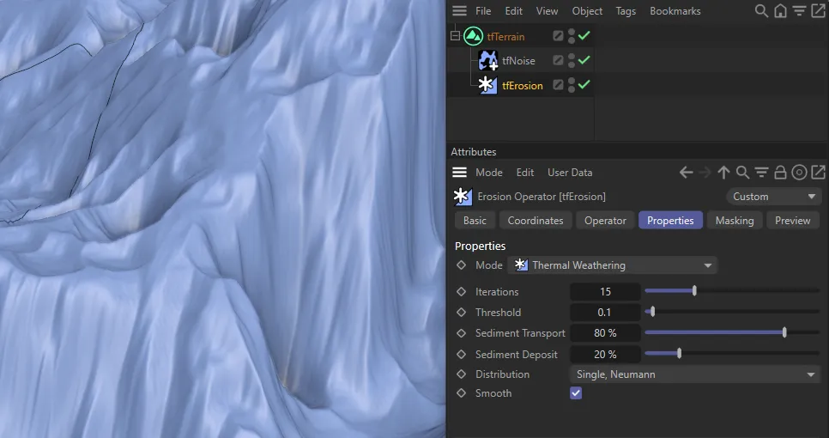Click the Threshold value field 0.1

pyautogui.click(x=605, y=312)
